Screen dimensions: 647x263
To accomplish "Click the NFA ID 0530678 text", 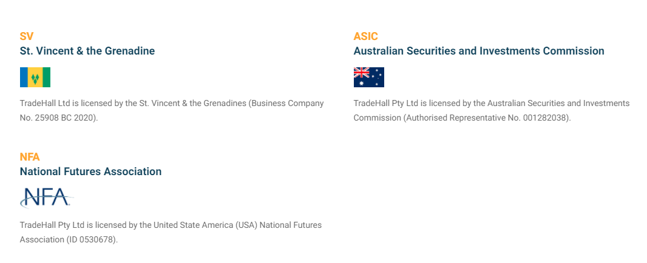I will 92,239.
